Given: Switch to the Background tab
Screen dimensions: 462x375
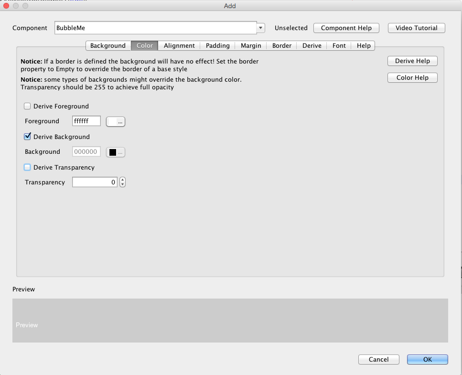Looking at the screenshot, I should [x=107, y=45].
